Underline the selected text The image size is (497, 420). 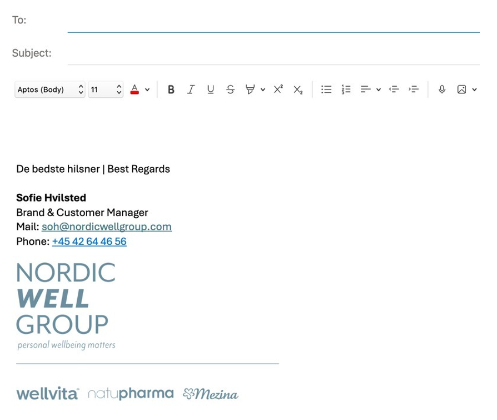click(210, 89)
